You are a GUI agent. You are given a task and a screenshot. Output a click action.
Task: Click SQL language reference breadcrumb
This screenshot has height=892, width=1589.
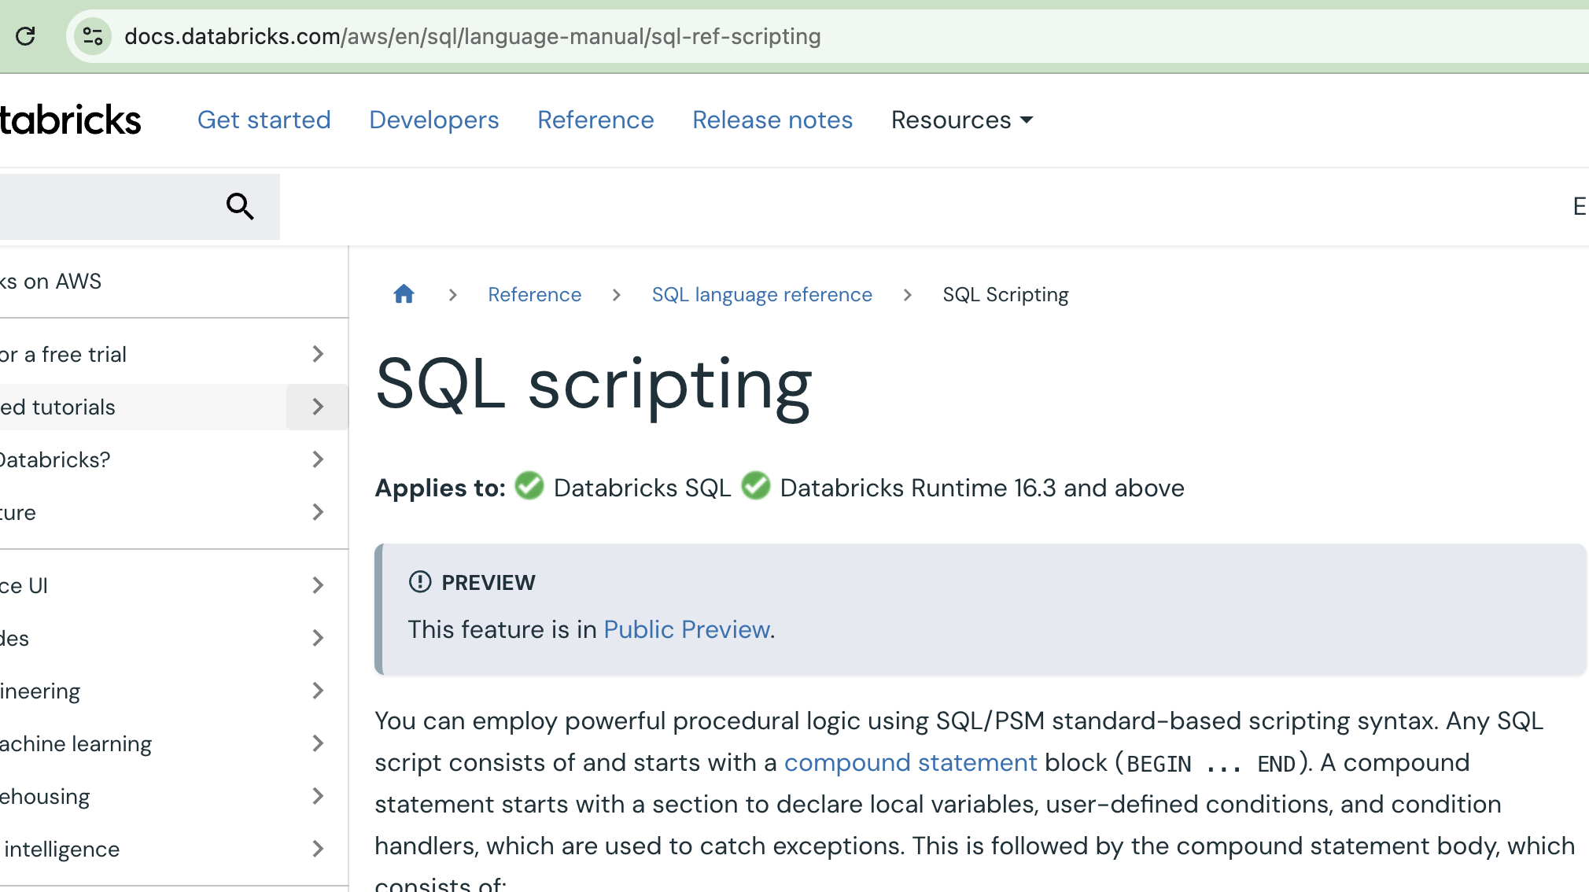[x=761, y=293]
